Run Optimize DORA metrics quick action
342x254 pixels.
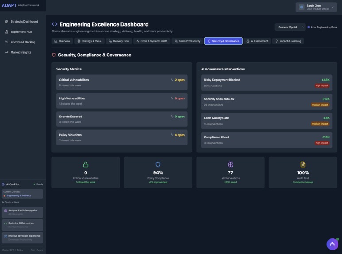(x=22, y=225)
